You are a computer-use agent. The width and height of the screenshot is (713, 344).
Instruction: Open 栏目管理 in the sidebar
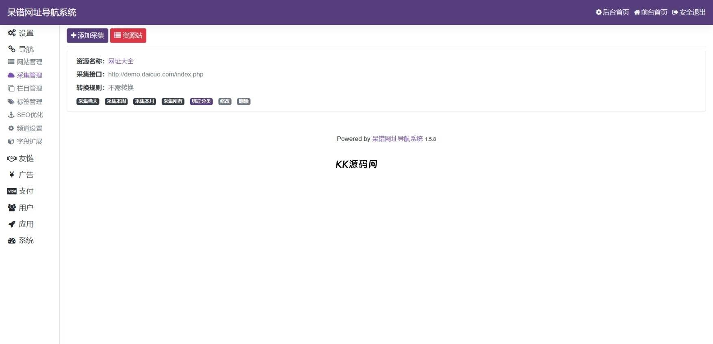click(29, 88)
